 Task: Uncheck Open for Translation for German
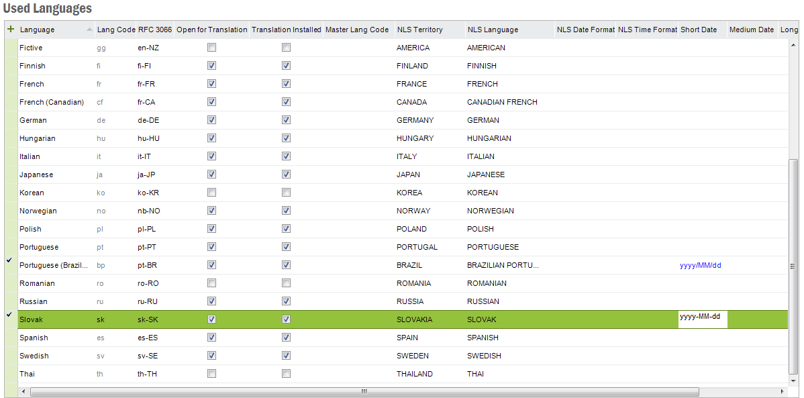click(x=211, y=120)
